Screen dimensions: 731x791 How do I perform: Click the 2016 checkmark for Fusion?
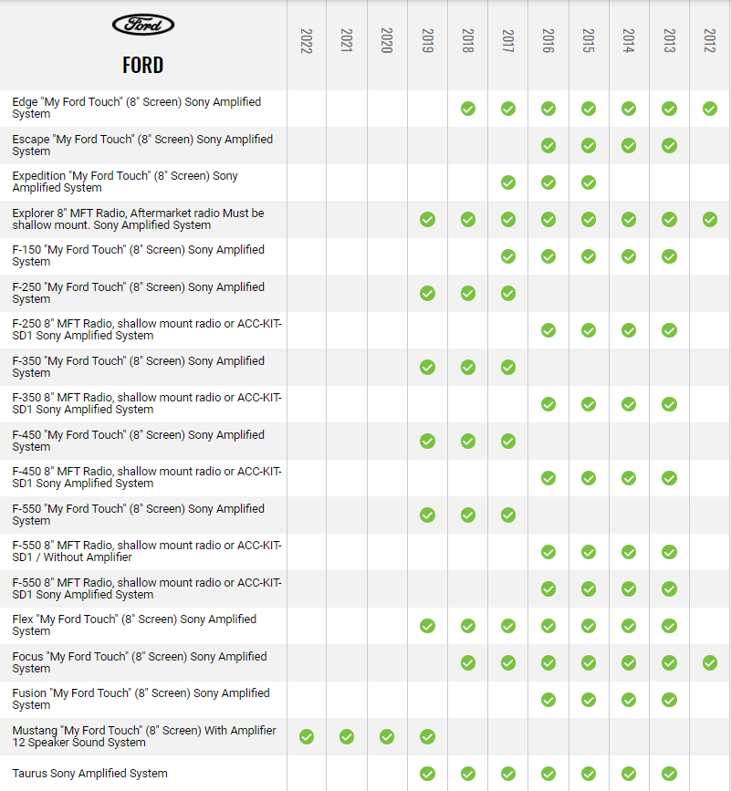coord(548,700)
